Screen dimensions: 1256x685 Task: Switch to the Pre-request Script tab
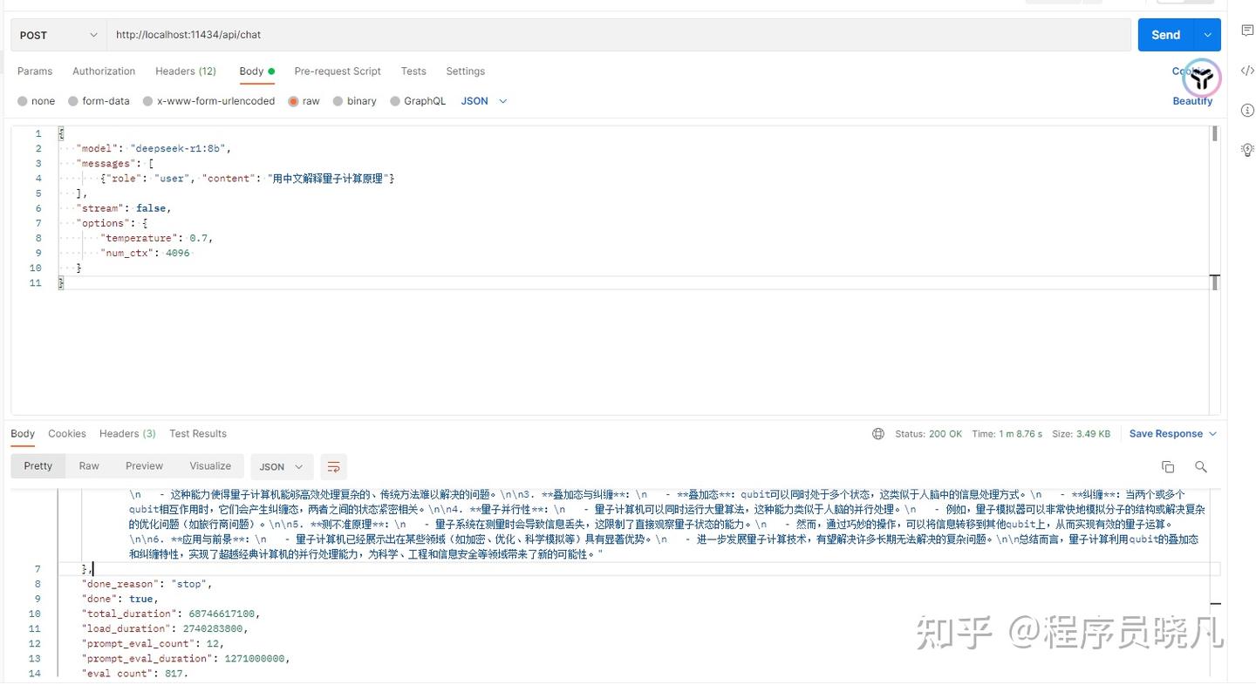click(x=338, y=71)
